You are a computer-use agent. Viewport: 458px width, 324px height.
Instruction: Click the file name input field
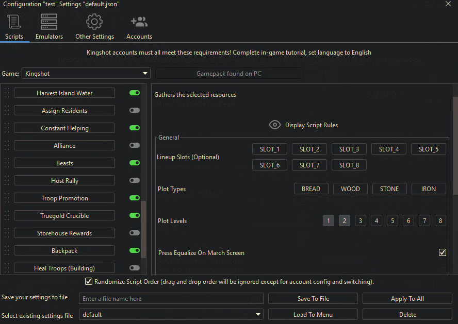pos(171,299)
